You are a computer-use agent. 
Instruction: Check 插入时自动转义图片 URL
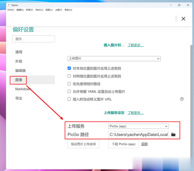coord(69,99)
